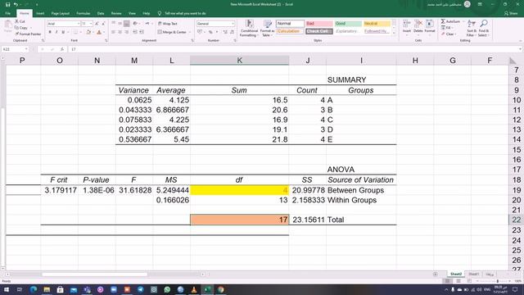The width and height of the screenshot is (524, 295).
Task: Open the Font dialog launcher
Action: (106, 40)
